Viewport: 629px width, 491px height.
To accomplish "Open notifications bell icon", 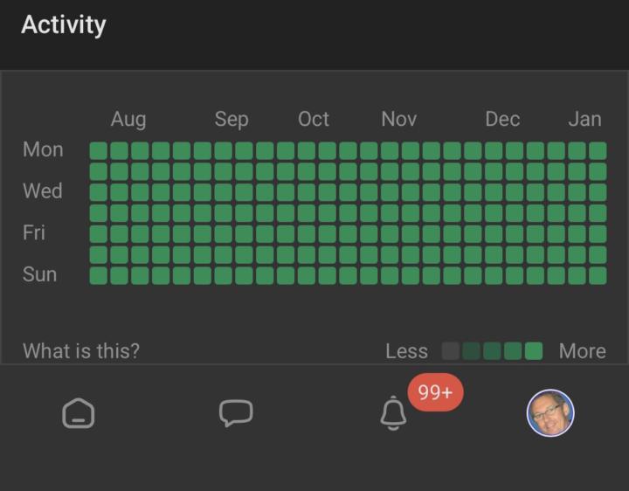I will [x=393, y=413].
